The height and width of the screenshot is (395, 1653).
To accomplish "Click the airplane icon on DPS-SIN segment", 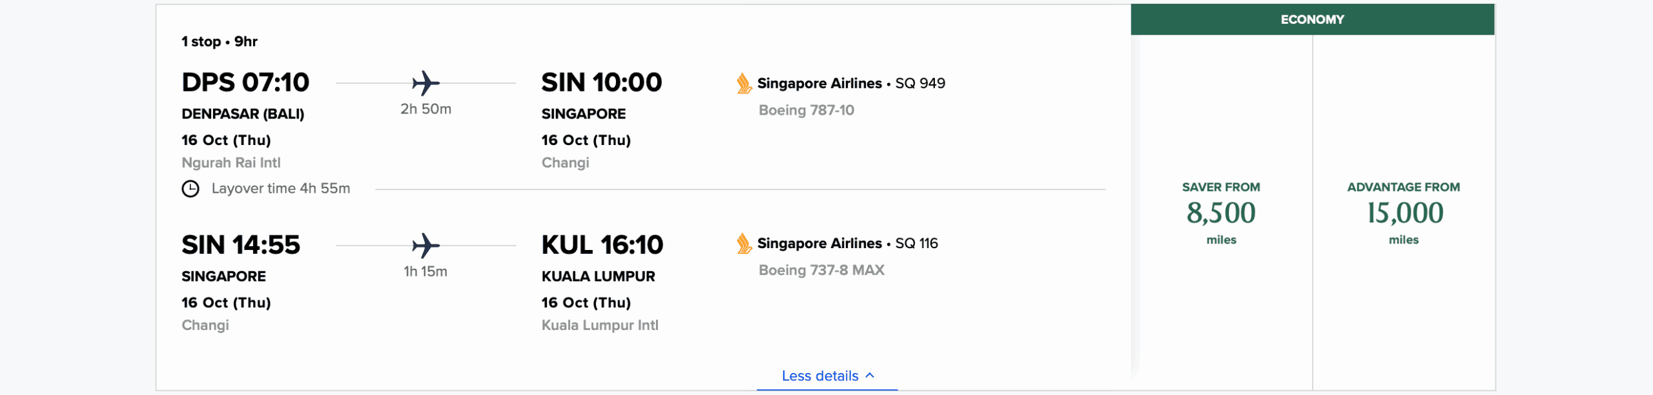I will pos(426,83).
